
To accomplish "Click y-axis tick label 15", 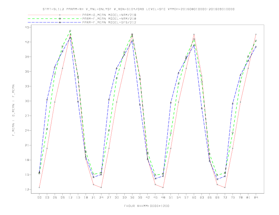I will coord(27,175).
